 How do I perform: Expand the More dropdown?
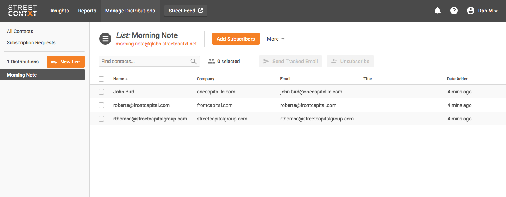276,39
